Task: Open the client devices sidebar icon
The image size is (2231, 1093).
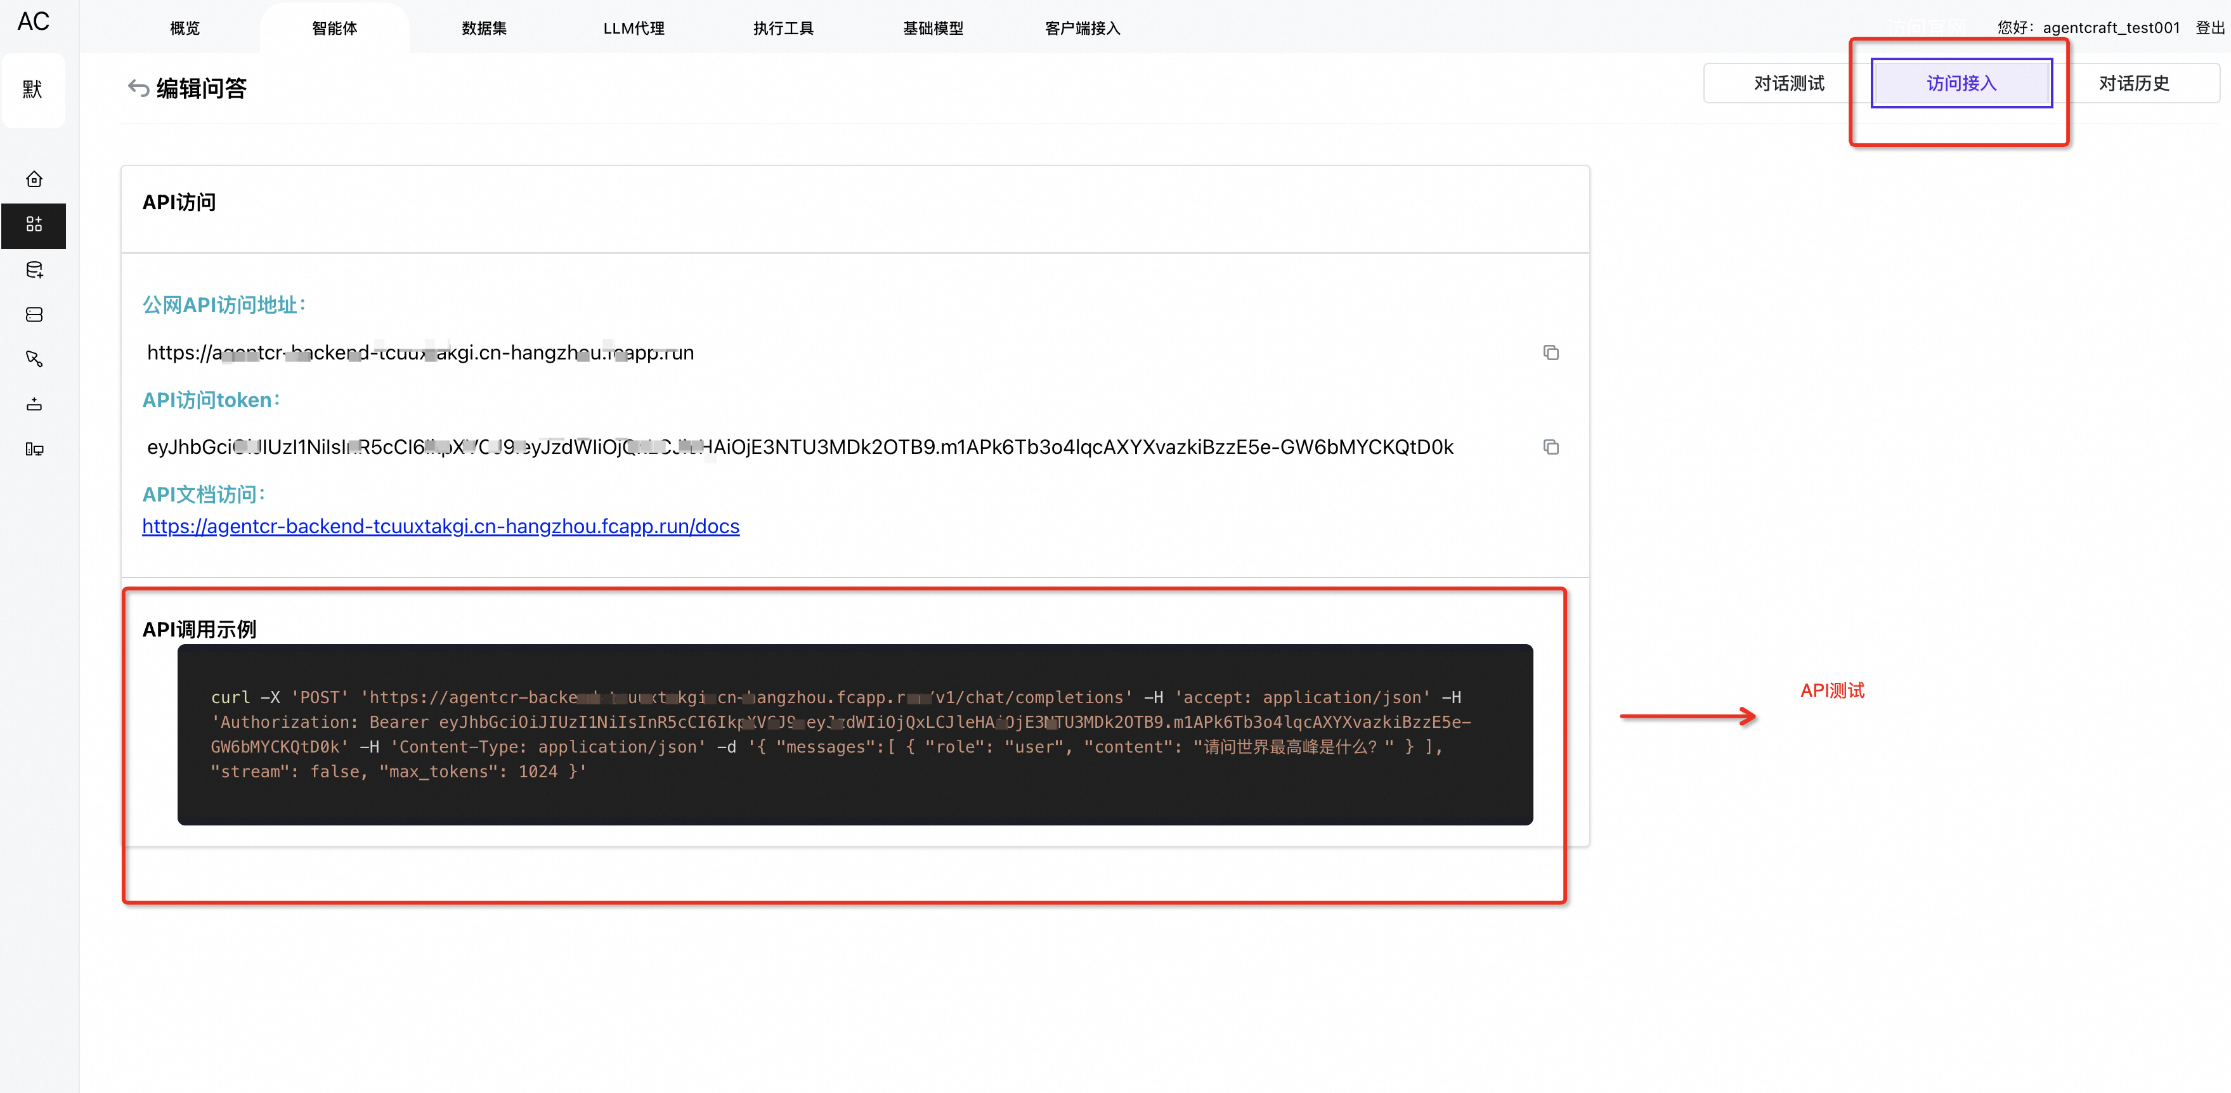Action: 34,449
